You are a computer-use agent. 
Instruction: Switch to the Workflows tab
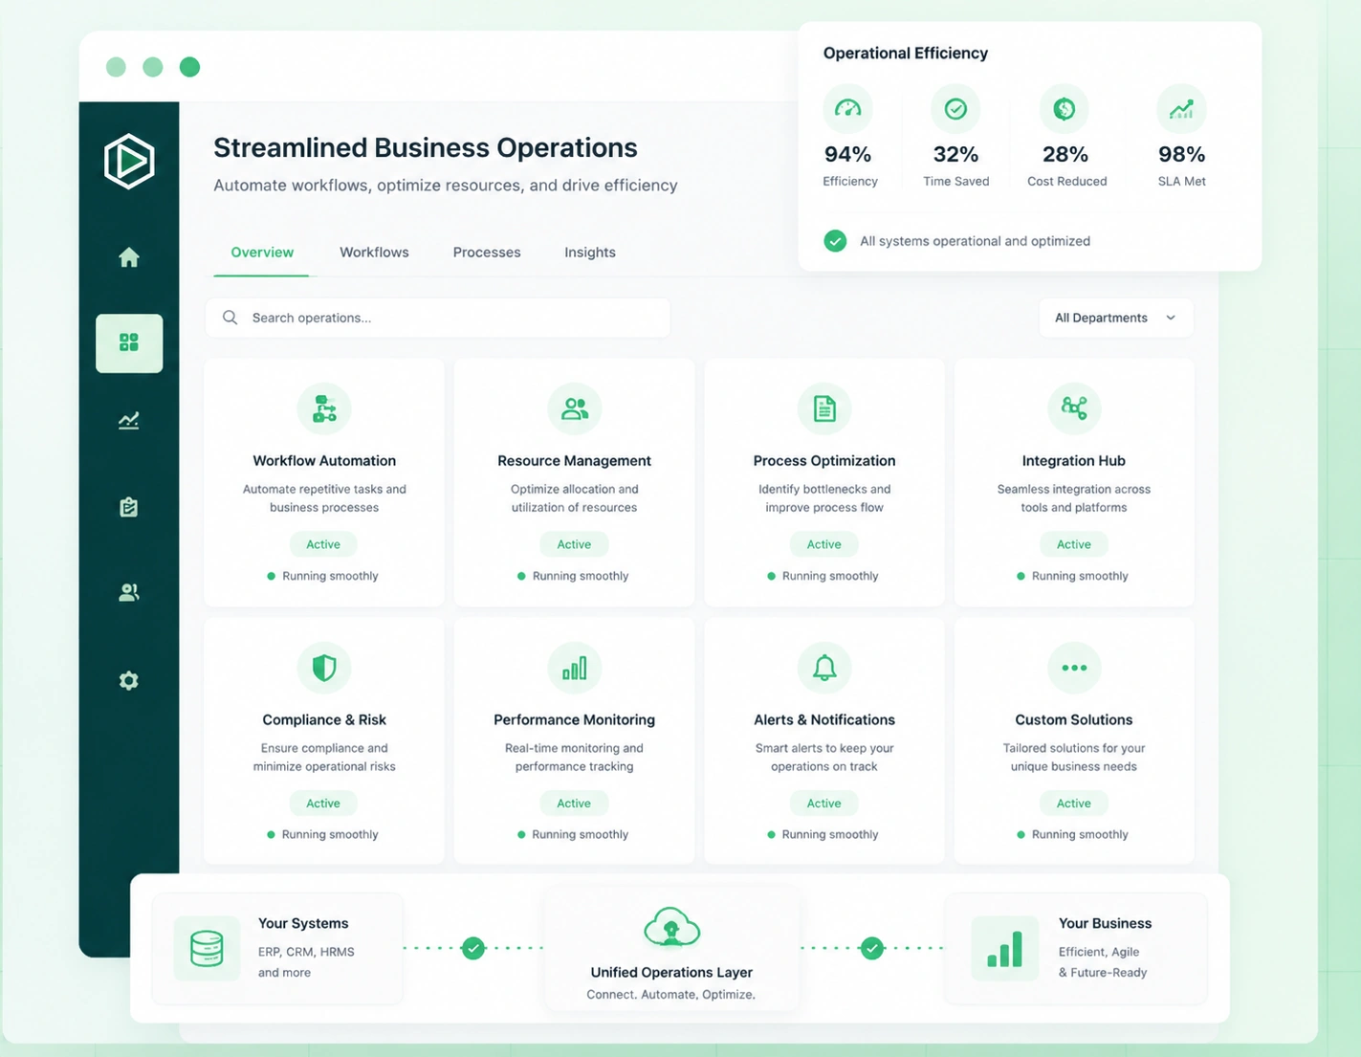pyautogui.click(x=374, y=253)
